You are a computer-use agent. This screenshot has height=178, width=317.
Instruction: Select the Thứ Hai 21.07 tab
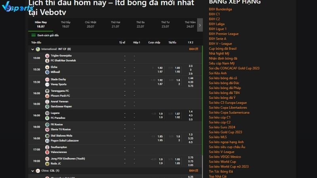pyautogui.click(x=115, y=25)
